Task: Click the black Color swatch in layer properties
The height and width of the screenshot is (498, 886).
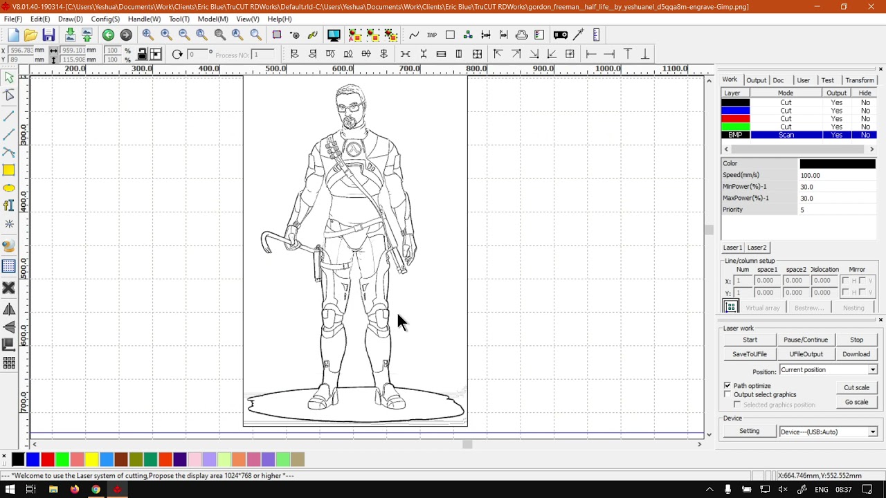Action: 838,164
